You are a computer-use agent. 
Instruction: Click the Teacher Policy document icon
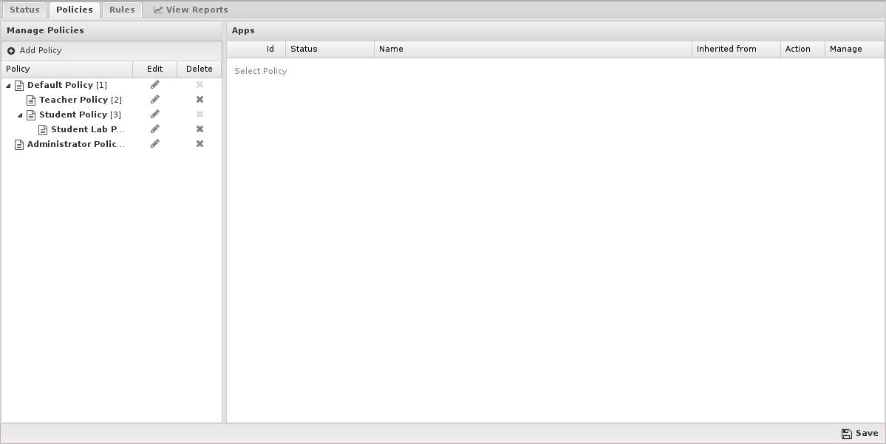[31, 100]
